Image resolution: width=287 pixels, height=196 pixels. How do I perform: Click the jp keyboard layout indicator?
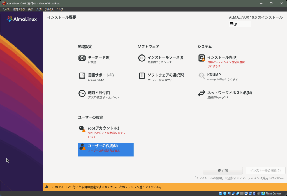pyautogui.click(x=240, y=24)
